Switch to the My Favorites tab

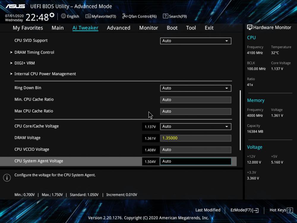click(x=28, y=28)
